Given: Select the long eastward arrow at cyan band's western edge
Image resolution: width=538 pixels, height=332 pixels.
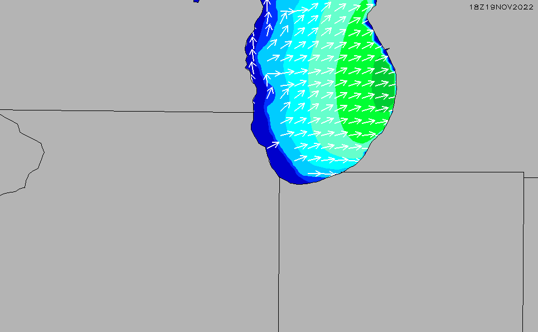Looking at the screenshot, I should pyautogui.click(x=279, y=73).
